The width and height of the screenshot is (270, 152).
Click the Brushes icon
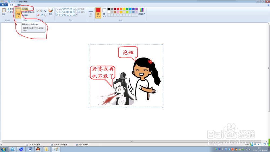[51, 10]
